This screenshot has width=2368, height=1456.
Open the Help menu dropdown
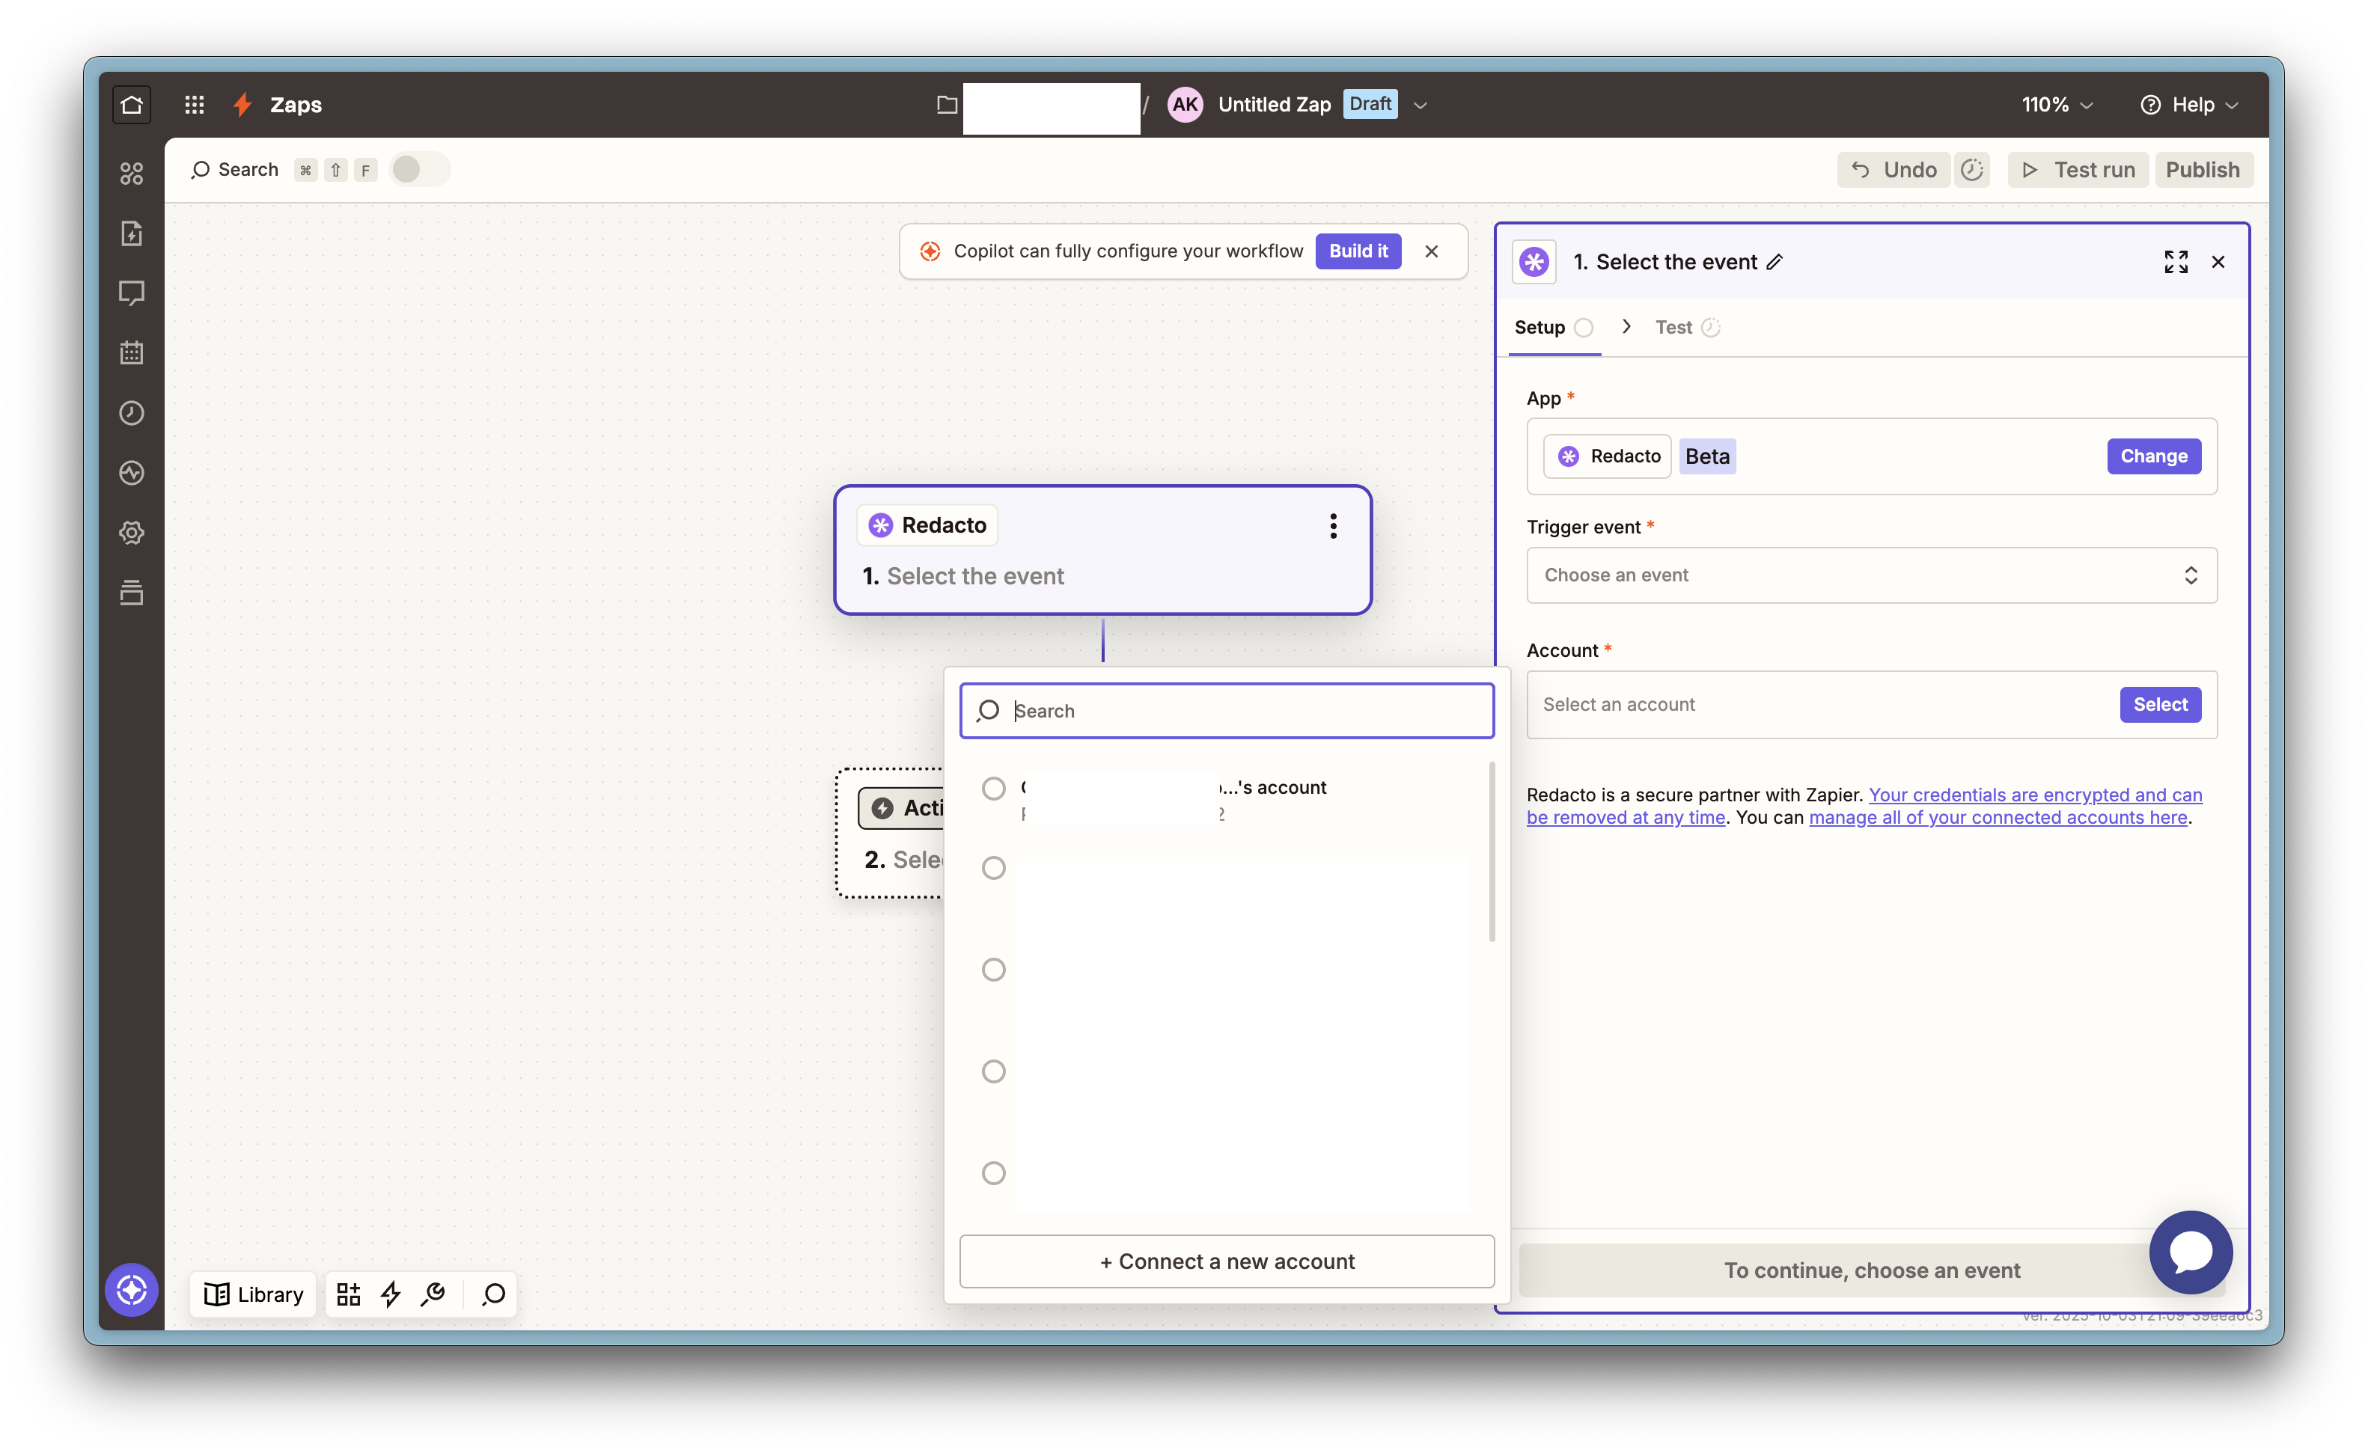(2190, 104)
